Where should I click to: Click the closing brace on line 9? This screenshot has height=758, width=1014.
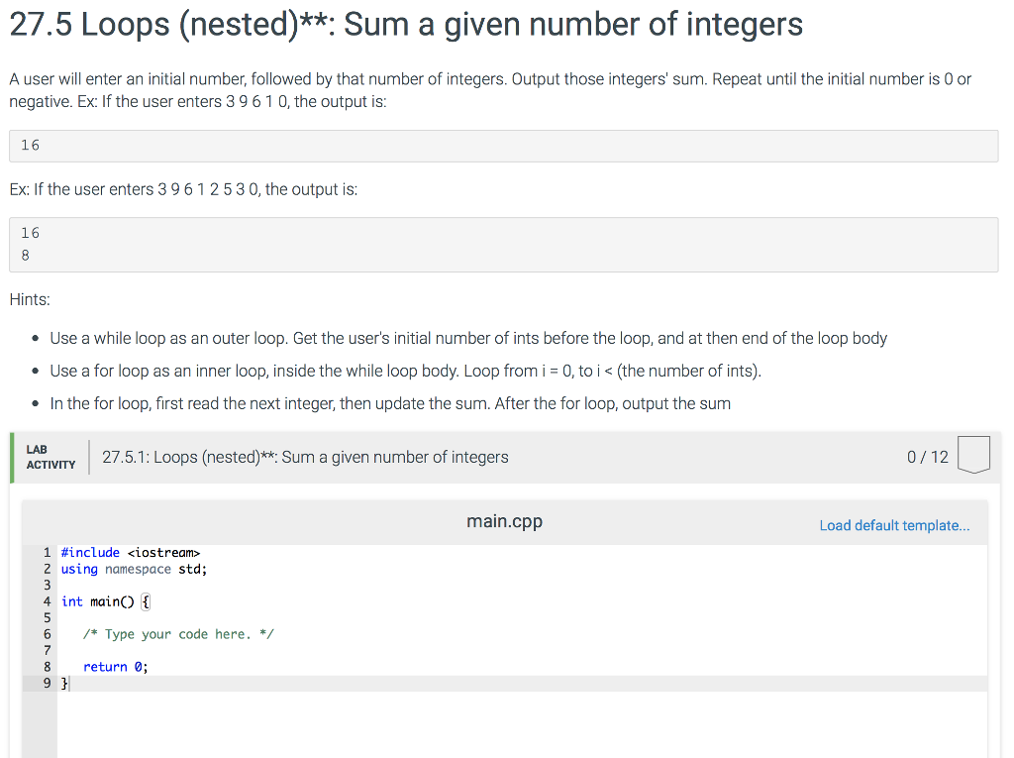tap(62, 682)
